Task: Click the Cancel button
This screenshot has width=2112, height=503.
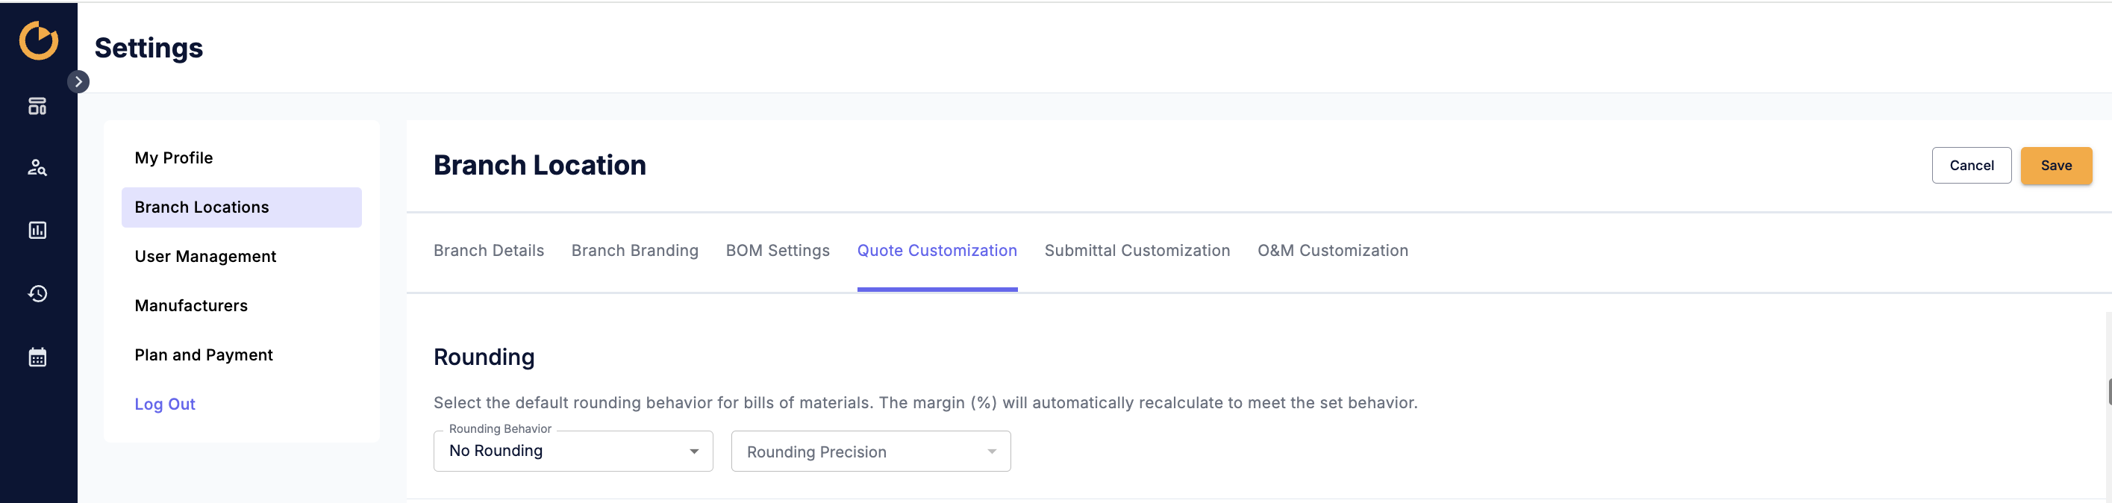Action: click(x=1971, y=166)
